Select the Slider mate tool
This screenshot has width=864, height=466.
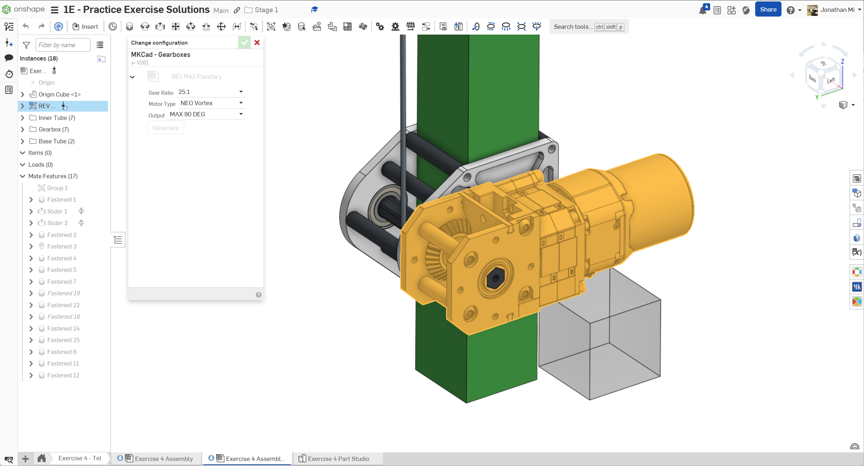click(x=160, y=27)
